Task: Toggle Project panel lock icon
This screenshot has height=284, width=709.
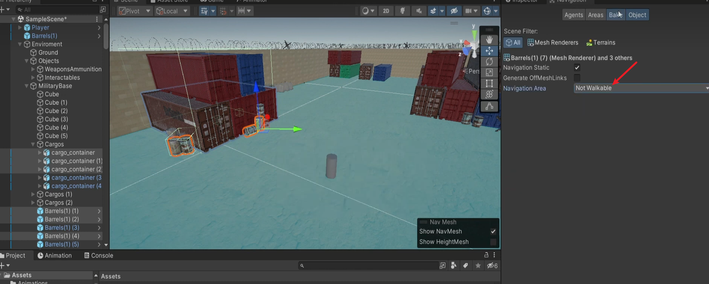Action: click(x=486, y=255)
